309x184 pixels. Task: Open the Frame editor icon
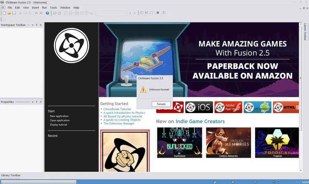pyautogui.click(x=70, y=13)
